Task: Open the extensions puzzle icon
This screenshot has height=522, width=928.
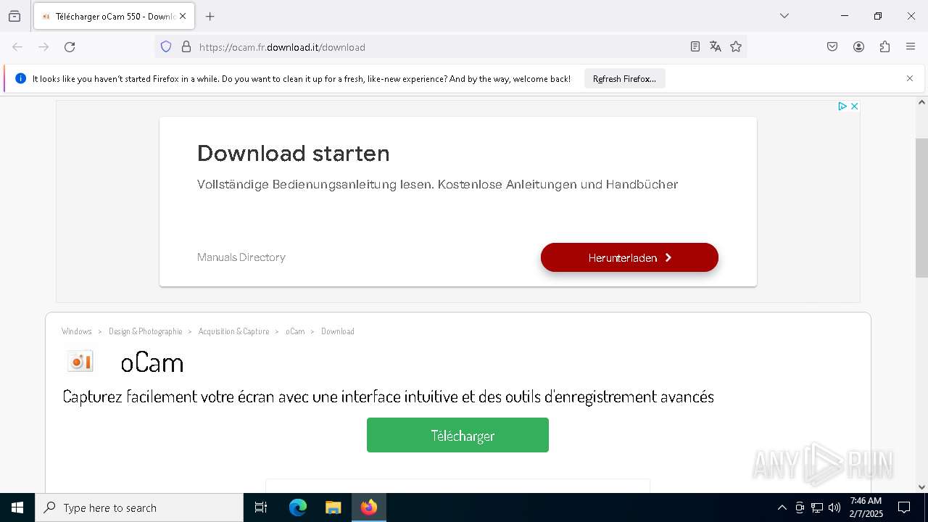Action: pos(884,47)
